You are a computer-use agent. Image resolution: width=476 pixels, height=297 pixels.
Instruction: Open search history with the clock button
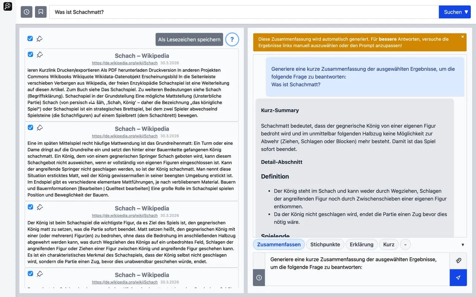coord(26,12)
